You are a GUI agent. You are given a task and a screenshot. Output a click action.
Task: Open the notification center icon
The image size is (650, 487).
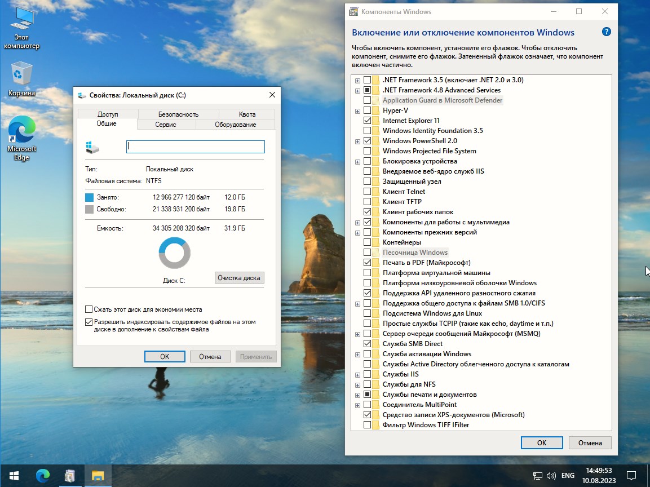point(631,475)
